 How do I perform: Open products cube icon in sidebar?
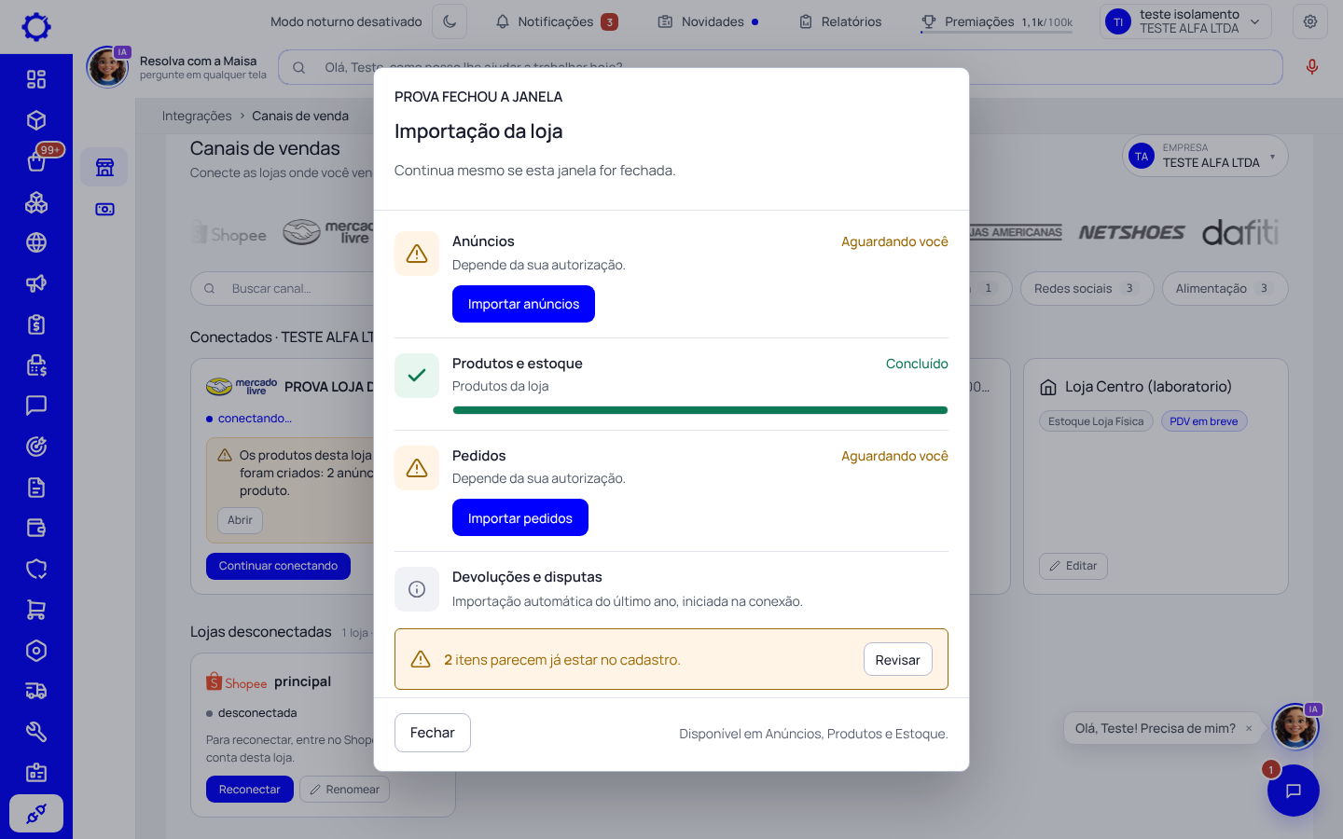pyautogui.click(x=36, y=120)
